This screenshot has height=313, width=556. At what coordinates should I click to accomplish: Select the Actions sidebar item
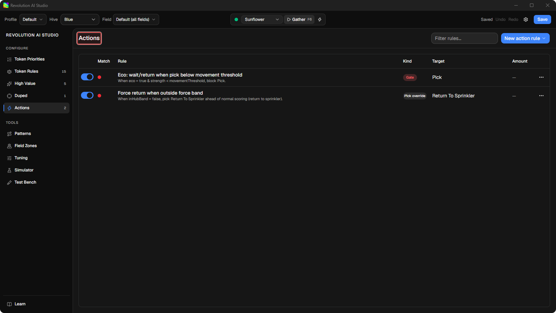[x=36, y=108]
